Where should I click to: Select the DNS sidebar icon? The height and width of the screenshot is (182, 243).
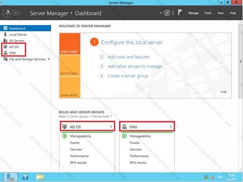[x=5, y=53]
